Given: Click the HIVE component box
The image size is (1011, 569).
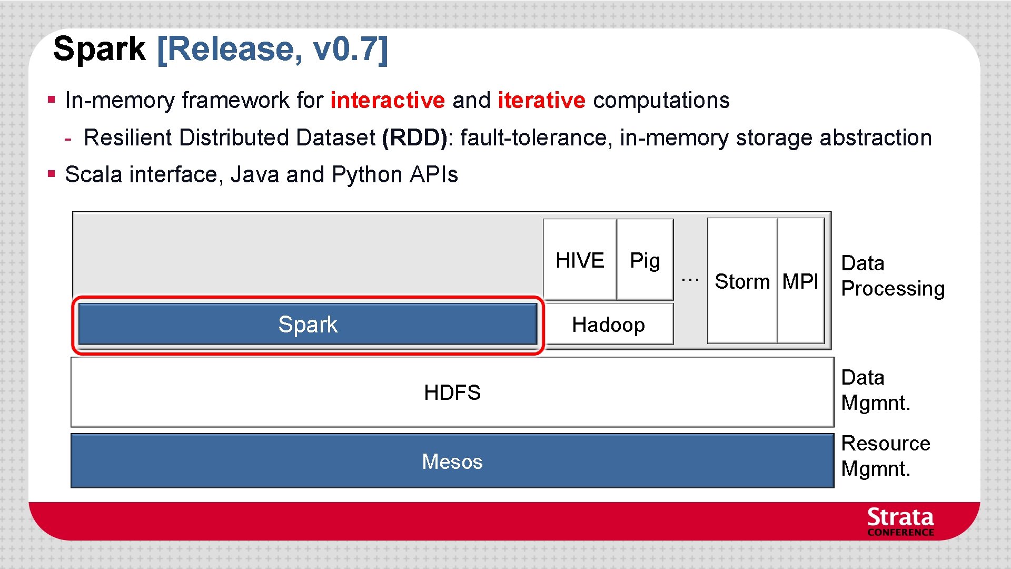Looking at the screenshot, I should (580, 260).
